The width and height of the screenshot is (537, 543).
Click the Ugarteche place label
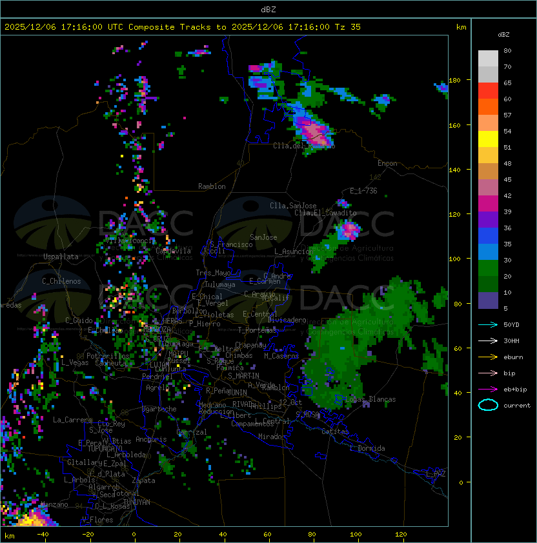(159, 409)
